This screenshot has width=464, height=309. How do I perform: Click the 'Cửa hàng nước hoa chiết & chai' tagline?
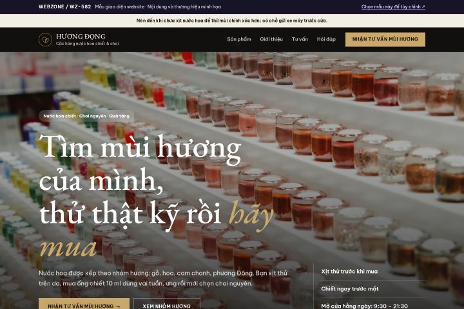pyautogui.click(x=87, y=44)
